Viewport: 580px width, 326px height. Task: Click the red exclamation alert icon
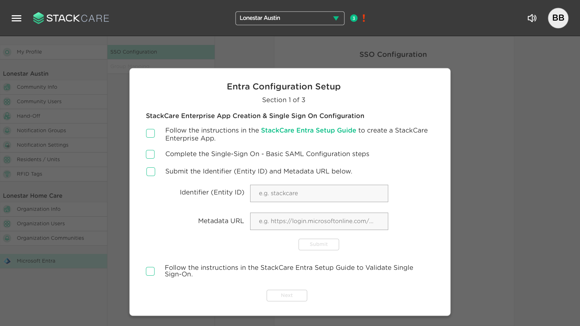click(364, 18)
